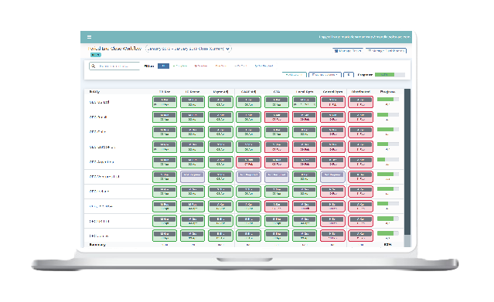Click the small square button beside Choose Columns

pyautogui.click(x=348, y=75)
